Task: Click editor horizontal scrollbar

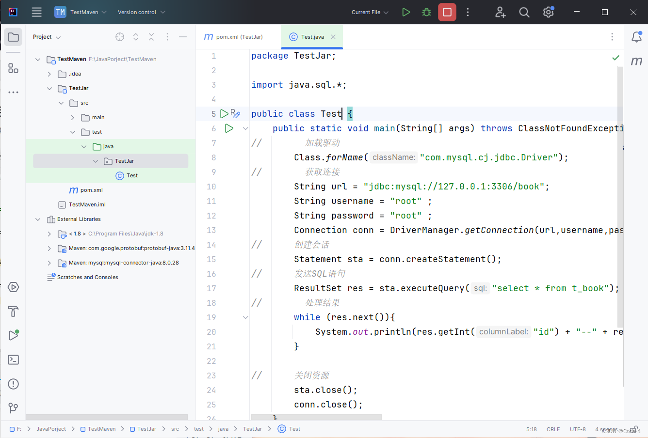Action: pos(316,417)
